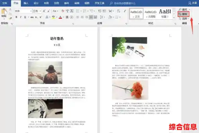Open the Font dialog launcher
The width and height of the screenshot is (199, 133).
click(x=73, y=24)
